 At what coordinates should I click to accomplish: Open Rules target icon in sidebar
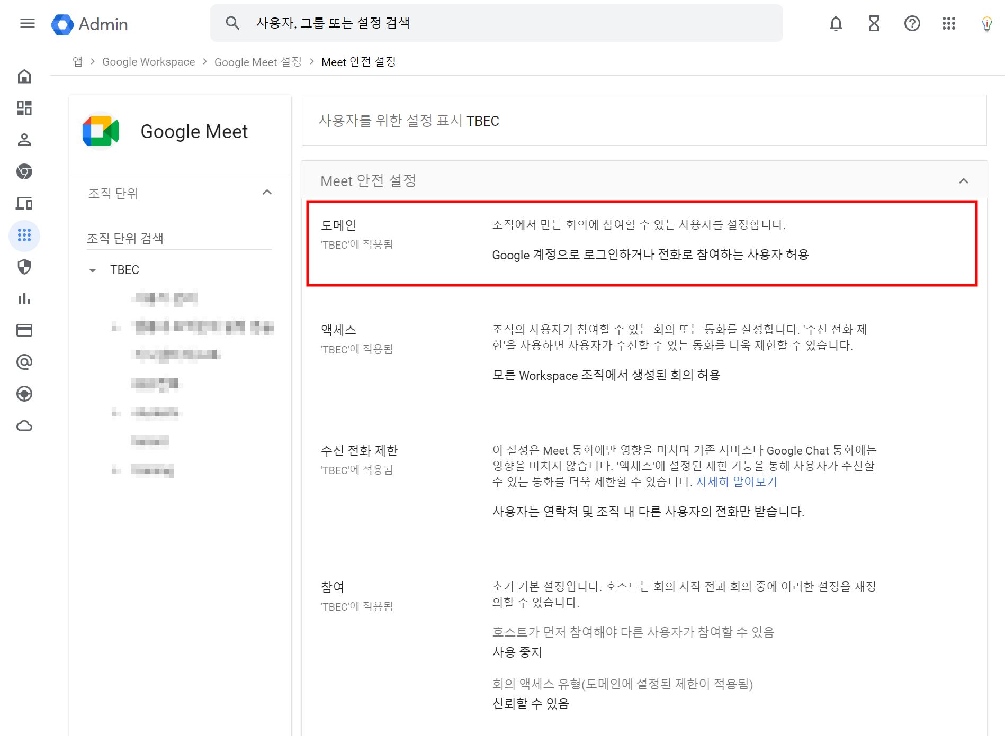(x=24, y=394)
